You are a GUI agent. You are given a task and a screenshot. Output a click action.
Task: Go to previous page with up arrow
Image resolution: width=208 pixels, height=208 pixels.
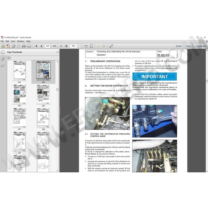click(36, 46)
